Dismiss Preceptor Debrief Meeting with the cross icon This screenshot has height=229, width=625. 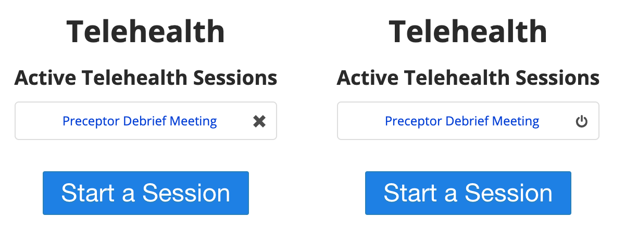coord(259,121)
